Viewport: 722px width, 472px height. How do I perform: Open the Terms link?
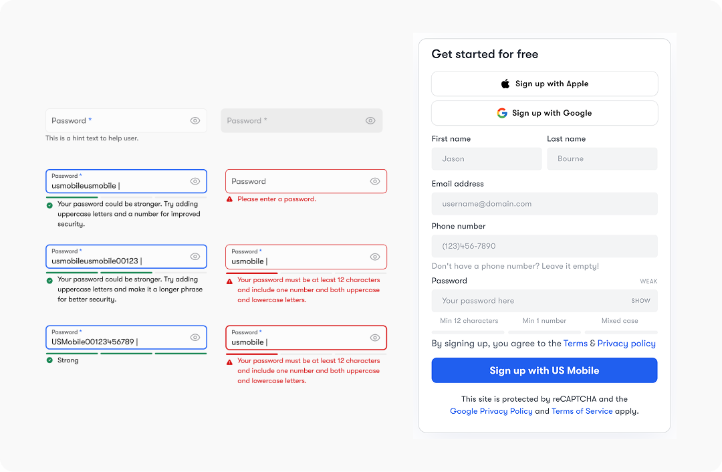(x=575, y=344)
